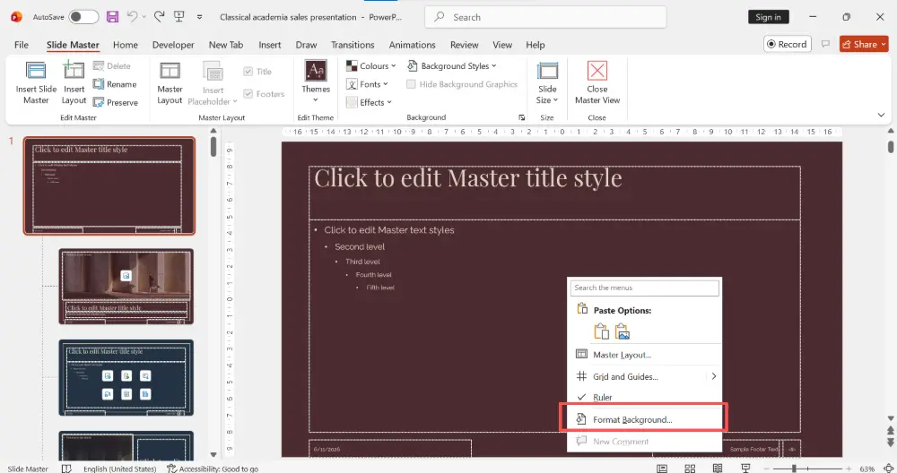Switch to the Transitions tab

coord(353,45)
